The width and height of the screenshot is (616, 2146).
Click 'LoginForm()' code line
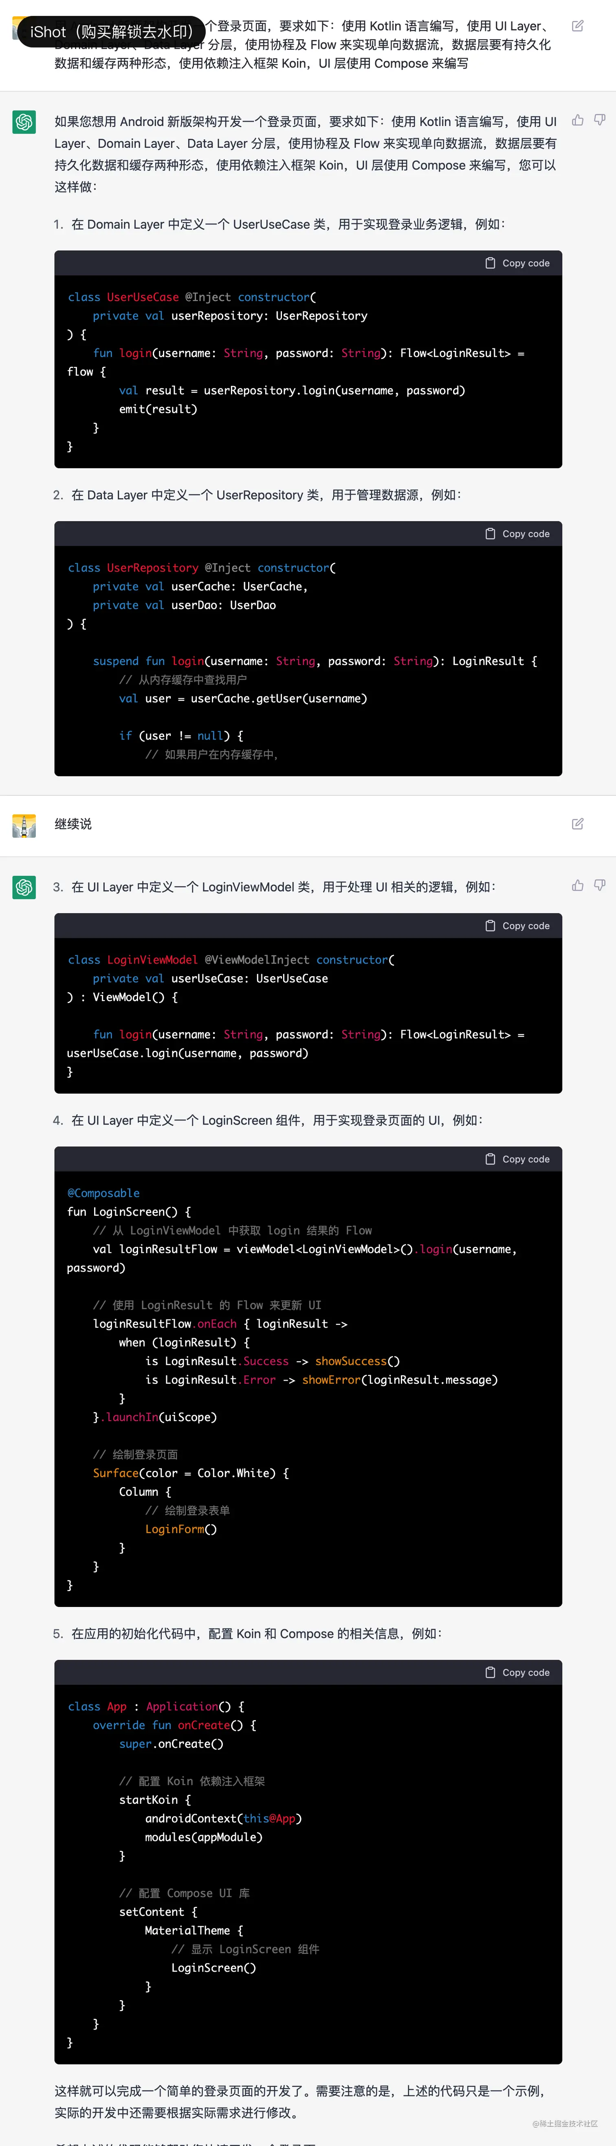click(181, 1529)
